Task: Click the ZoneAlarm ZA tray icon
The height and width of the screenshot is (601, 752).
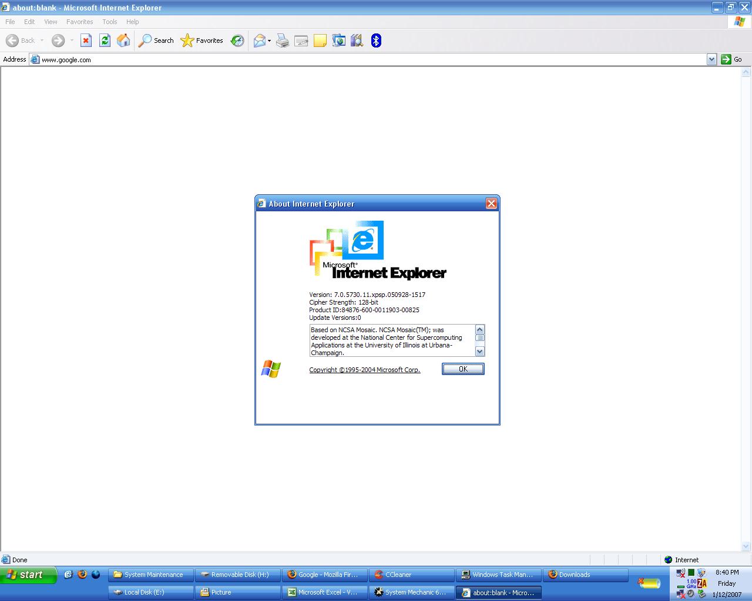Action: tap(702, 583)
